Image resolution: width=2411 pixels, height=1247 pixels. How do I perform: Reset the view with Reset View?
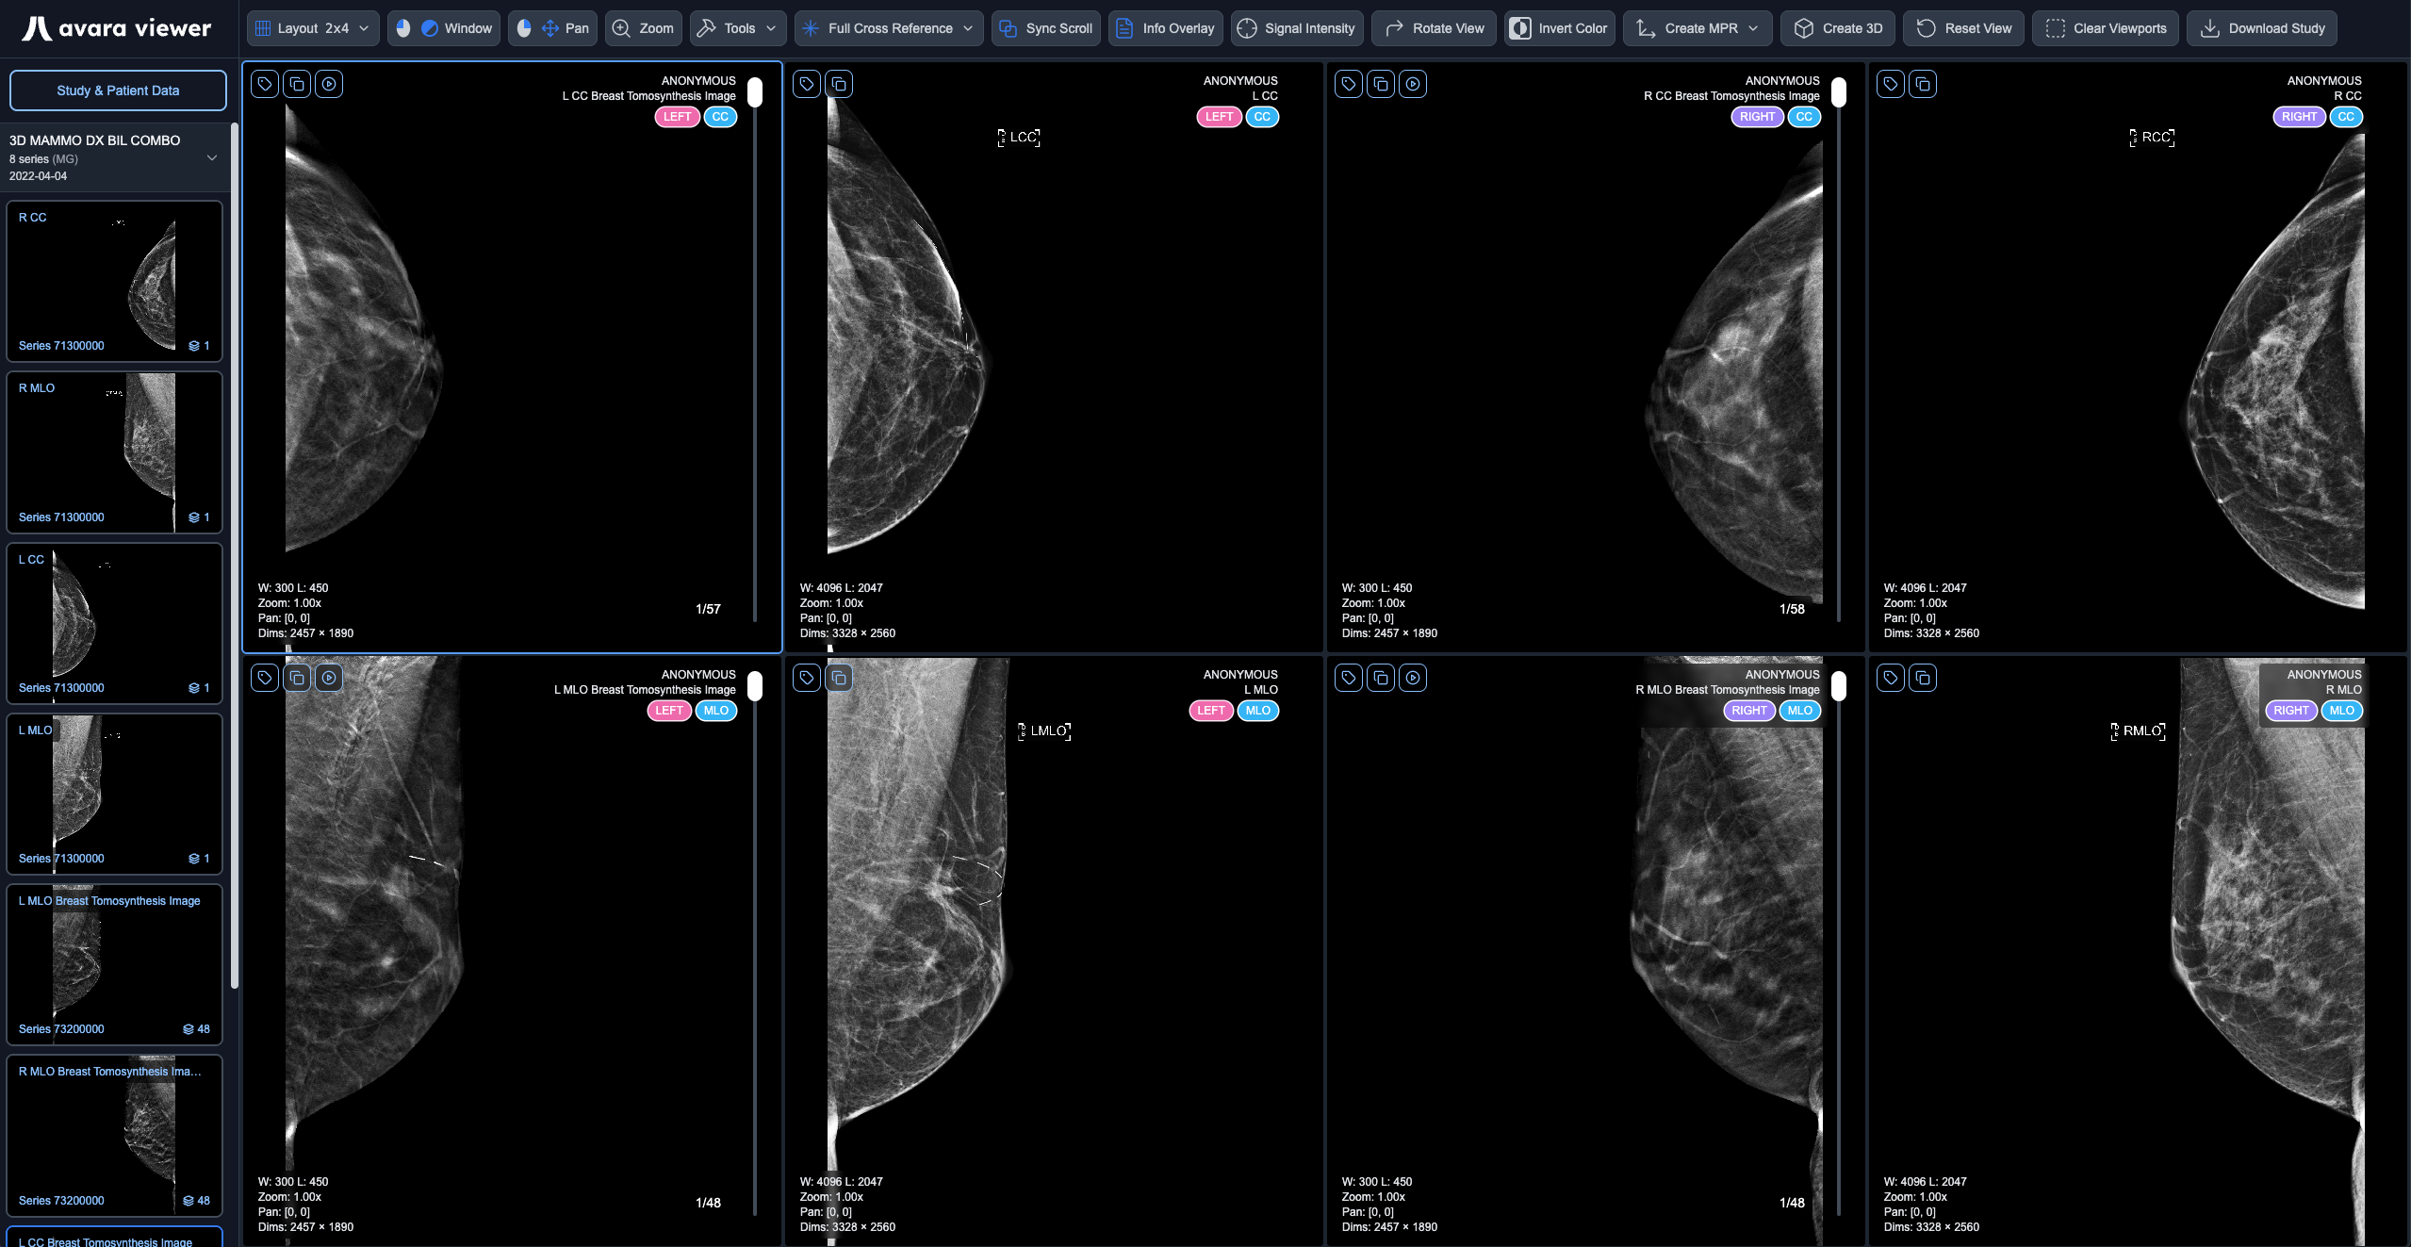(x=1962, y=27)
